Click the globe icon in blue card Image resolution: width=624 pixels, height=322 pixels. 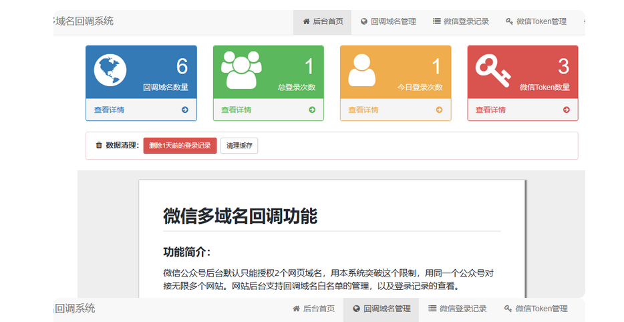pos(110,70)
